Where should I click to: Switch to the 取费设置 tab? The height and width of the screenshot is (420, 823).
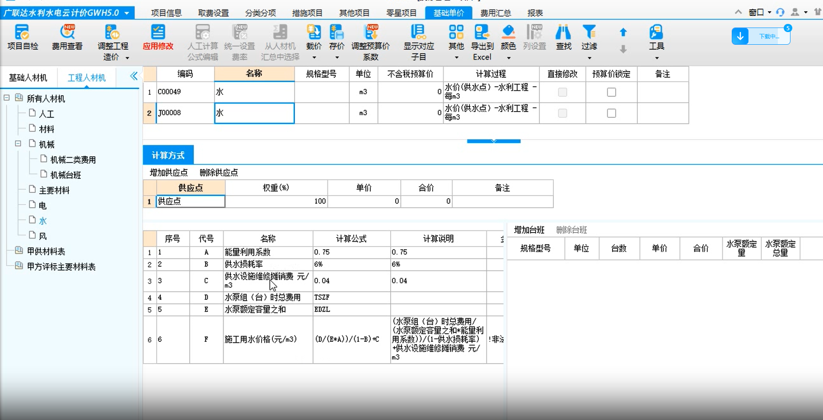click(x=213, y=13)
